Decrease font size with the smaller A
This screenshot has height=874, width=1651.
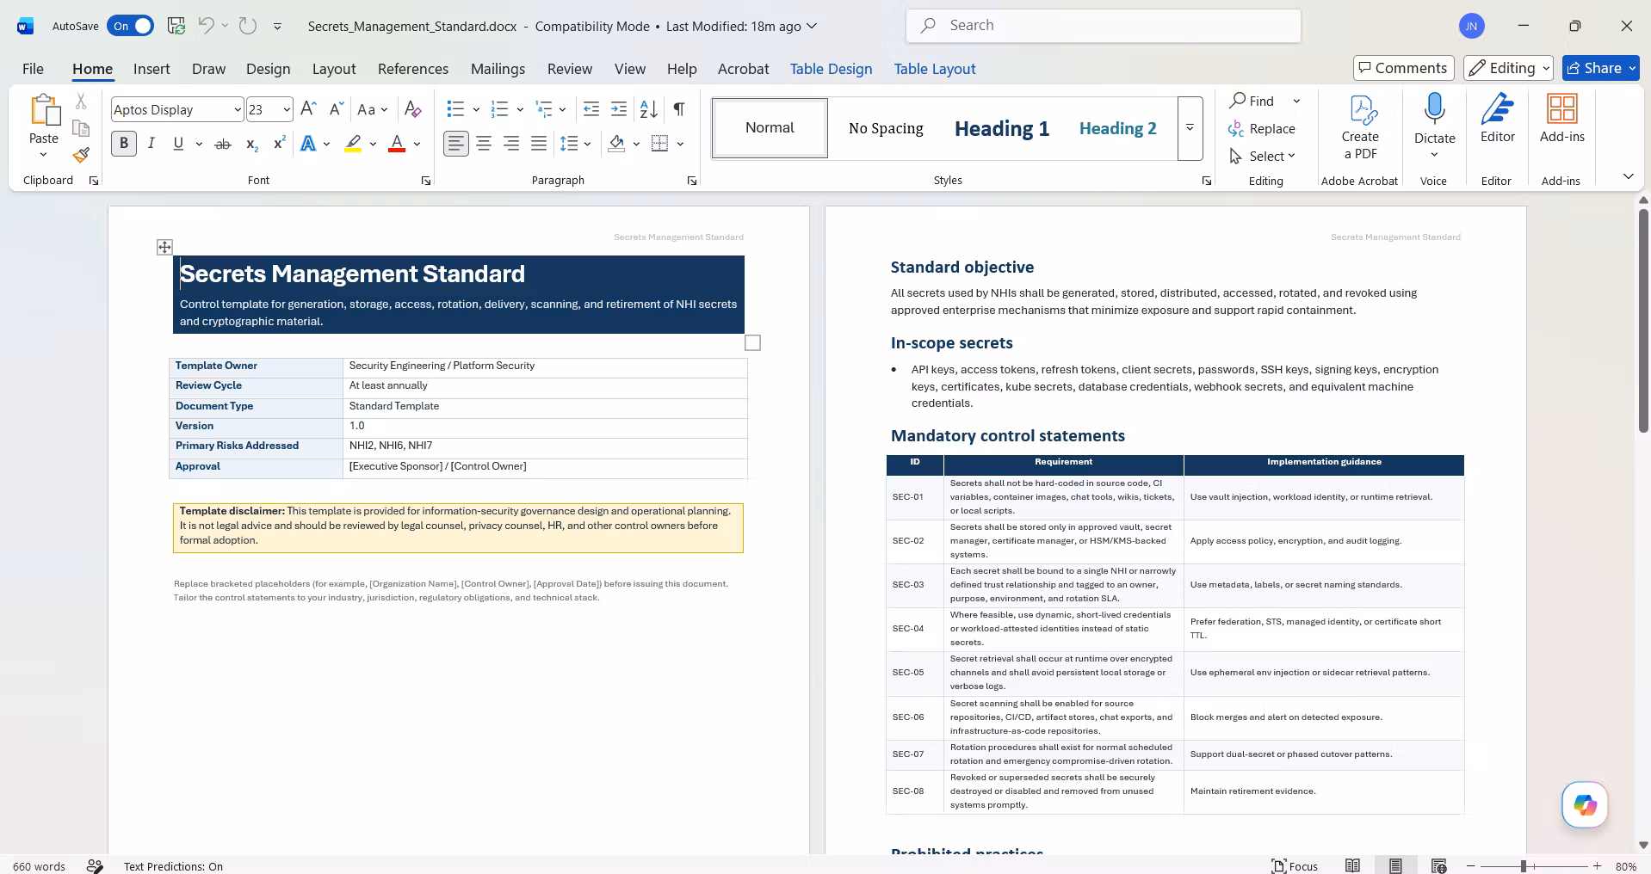pyautogui.click(x=337, y=109)
